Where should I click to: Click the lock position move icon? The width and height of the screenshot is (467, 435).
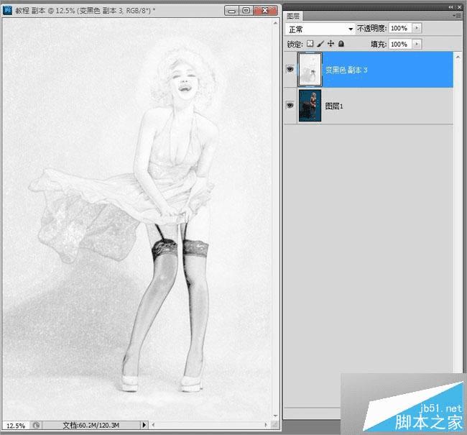coord(330,44)
